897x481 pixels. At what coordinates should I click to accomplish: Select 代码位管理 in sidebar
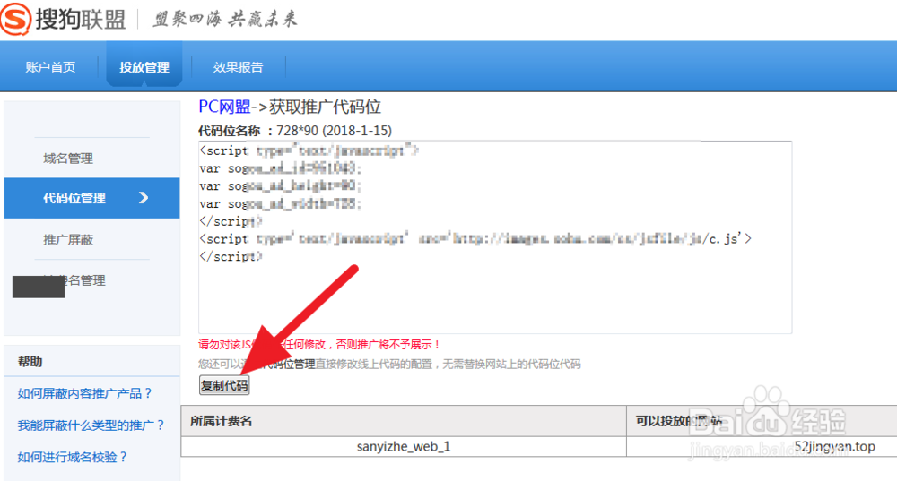coord(92,198)
